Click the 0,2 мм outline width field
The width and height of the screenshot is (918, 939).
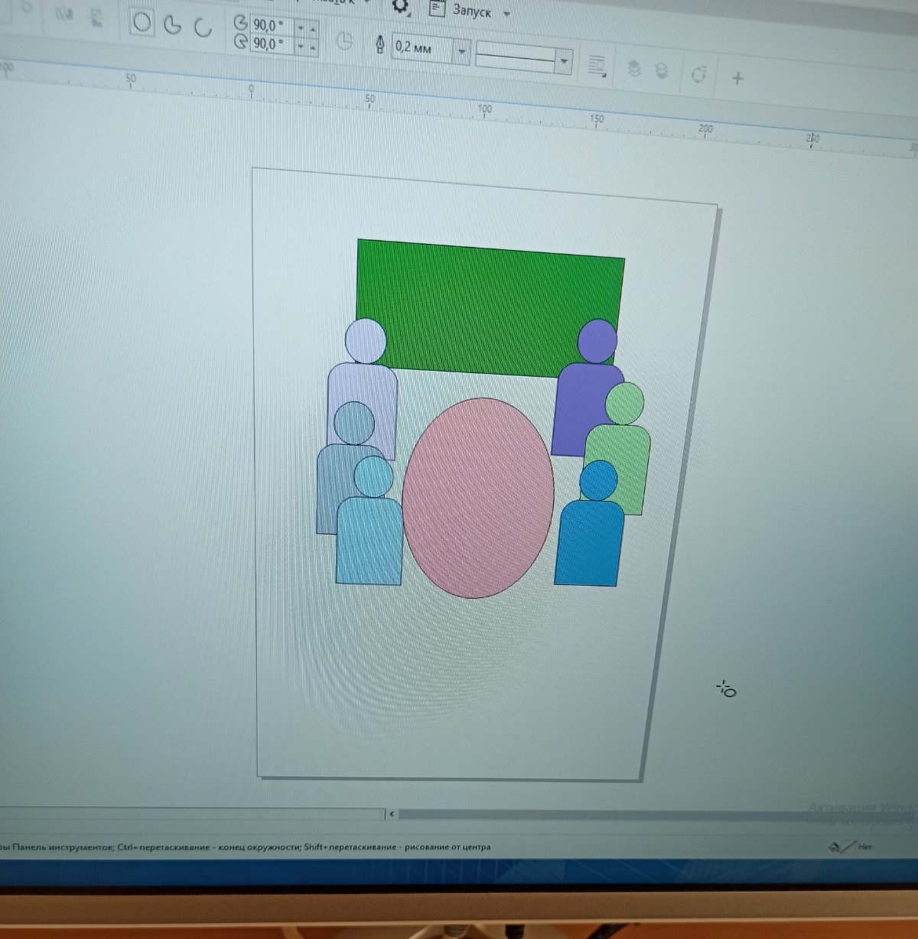point(421,47)
